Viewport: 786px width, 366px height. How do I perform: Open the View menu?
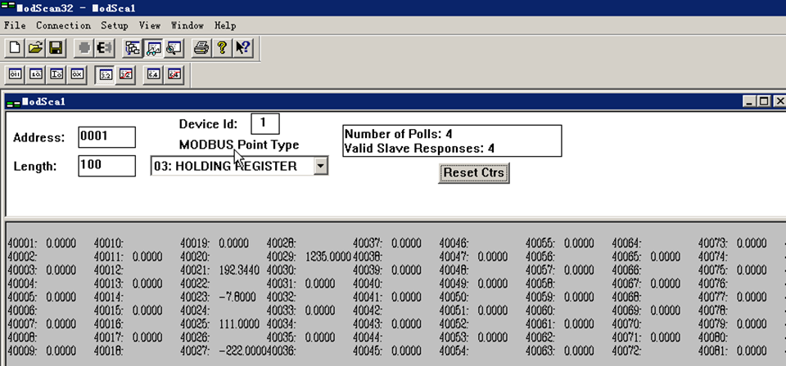[x=149, y=25]
